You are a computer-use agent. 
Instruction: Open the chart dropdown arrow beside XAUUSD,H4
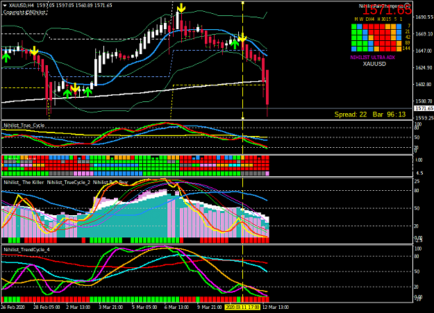click(x=5, y=6)
